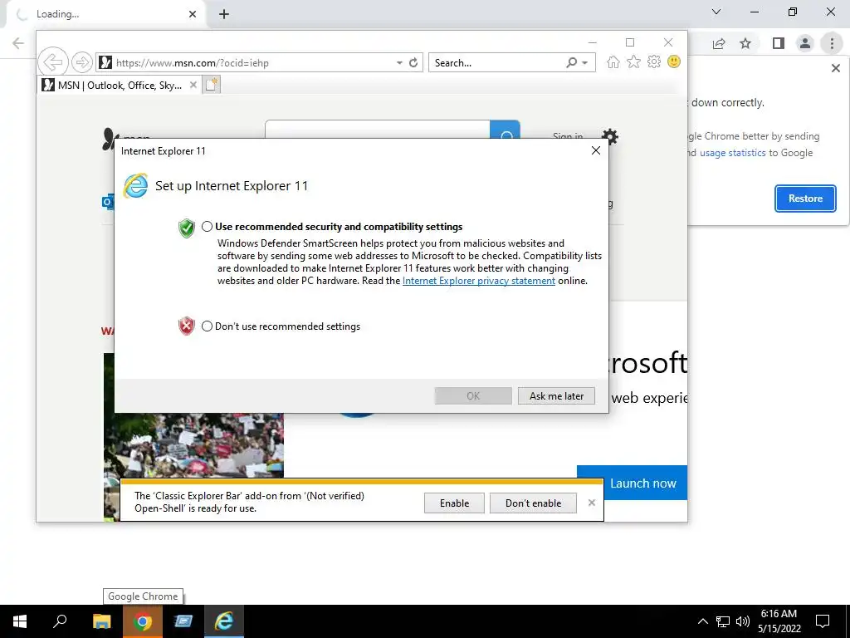Click the OK button in setup dialog
850x638 pixels.
472,396
